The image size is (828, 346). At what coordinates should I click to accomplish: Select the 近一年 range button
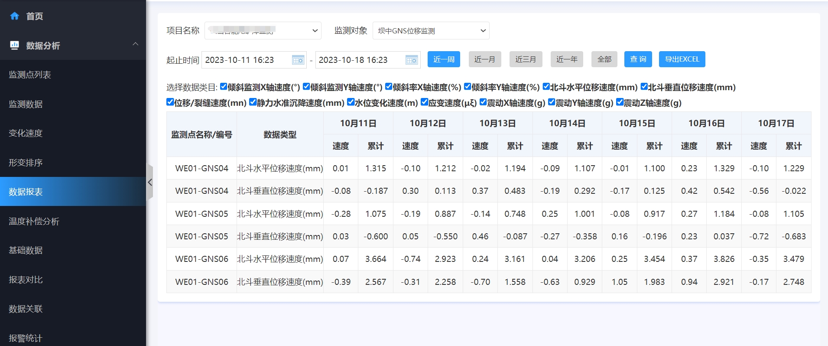click(x=567, y=59)
